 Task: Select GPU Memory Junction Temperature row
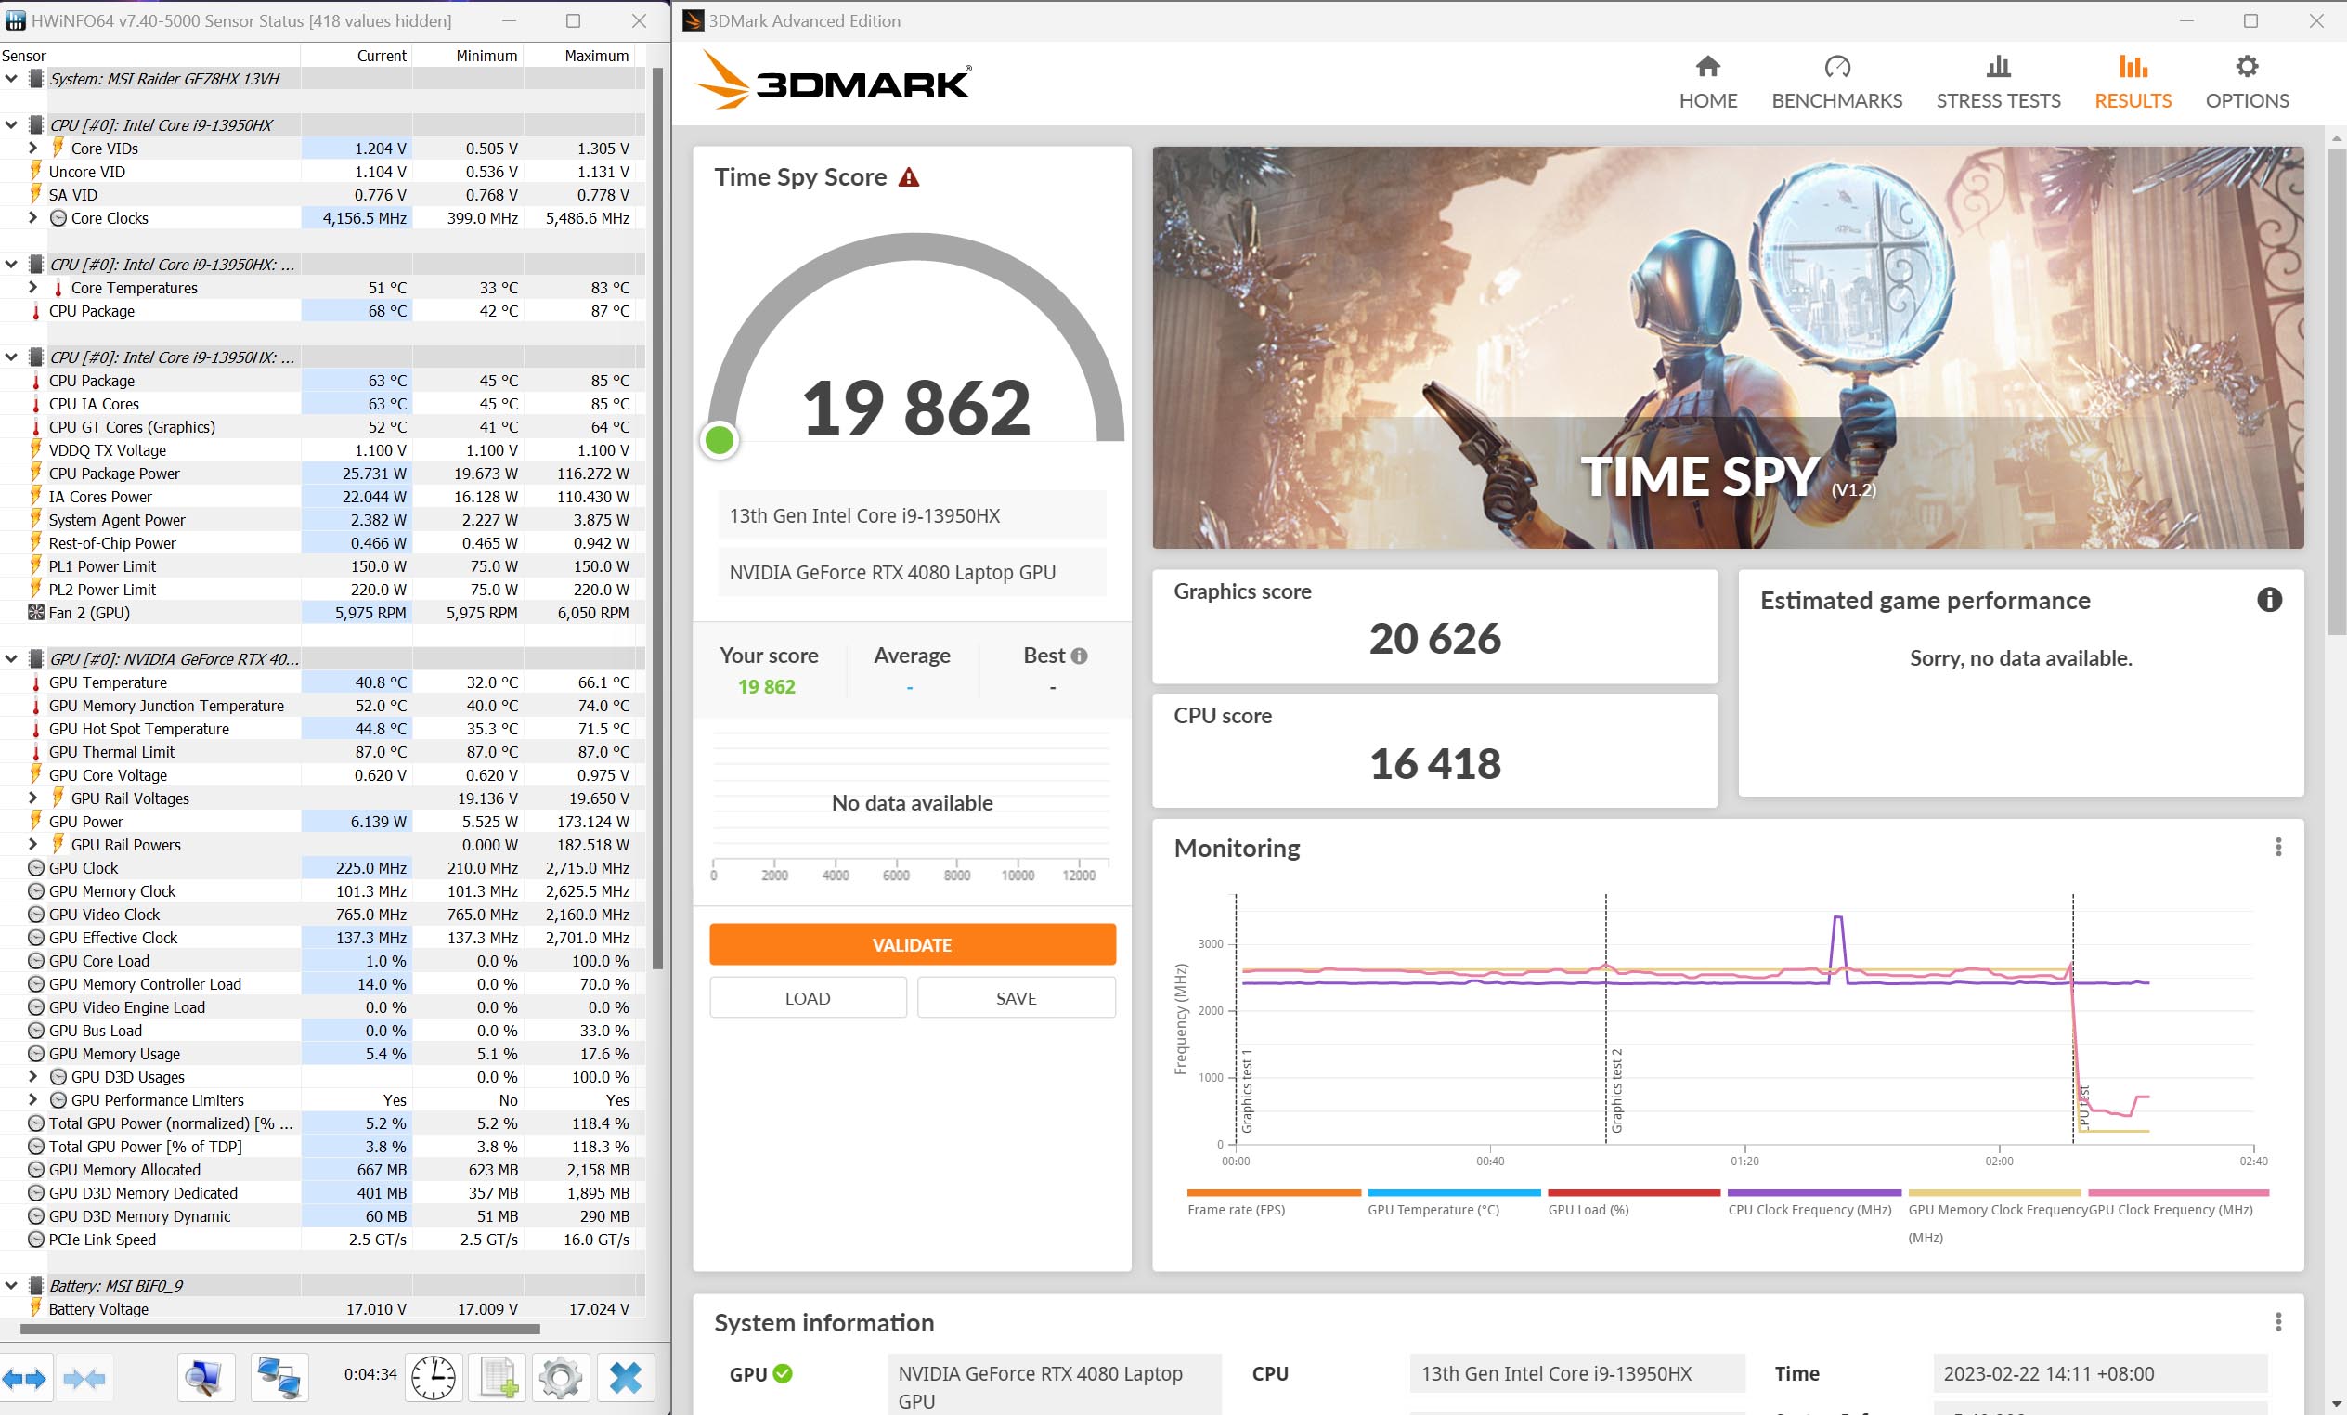[x=322, y=706]
